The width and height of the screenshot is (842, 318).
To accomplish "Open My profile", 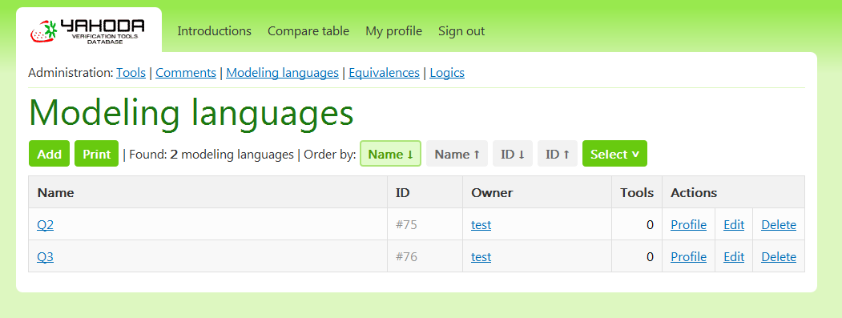I will [393, 31].
